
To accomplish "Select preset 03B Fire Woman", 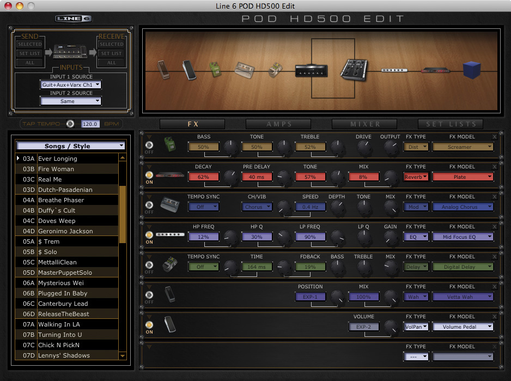I will coord(66,169).
